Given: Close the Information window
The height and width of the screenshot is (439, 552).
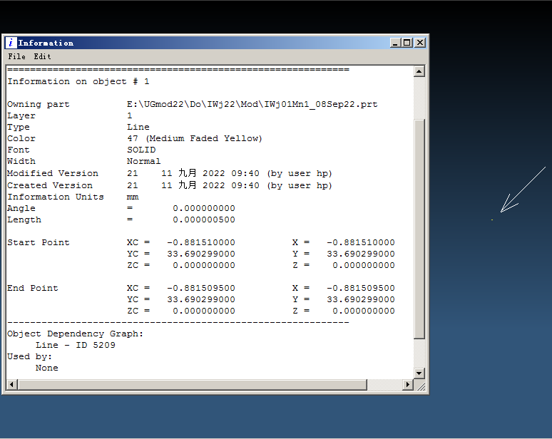Looking at the screenshot, I should coord(420,43).
